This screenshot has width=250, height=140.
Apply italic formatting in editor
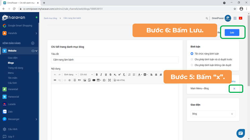click(x=101, y=75)
